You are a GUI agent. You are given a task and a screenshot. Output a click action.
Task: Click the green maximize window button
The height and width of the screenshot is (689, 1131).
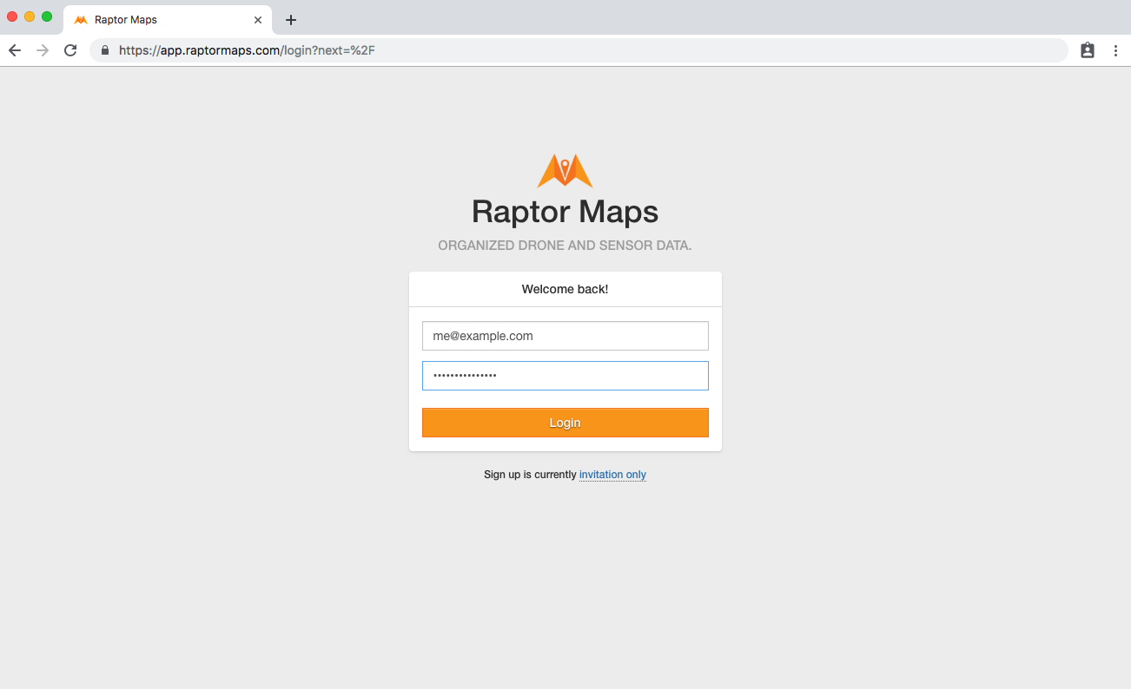[47, 16]
